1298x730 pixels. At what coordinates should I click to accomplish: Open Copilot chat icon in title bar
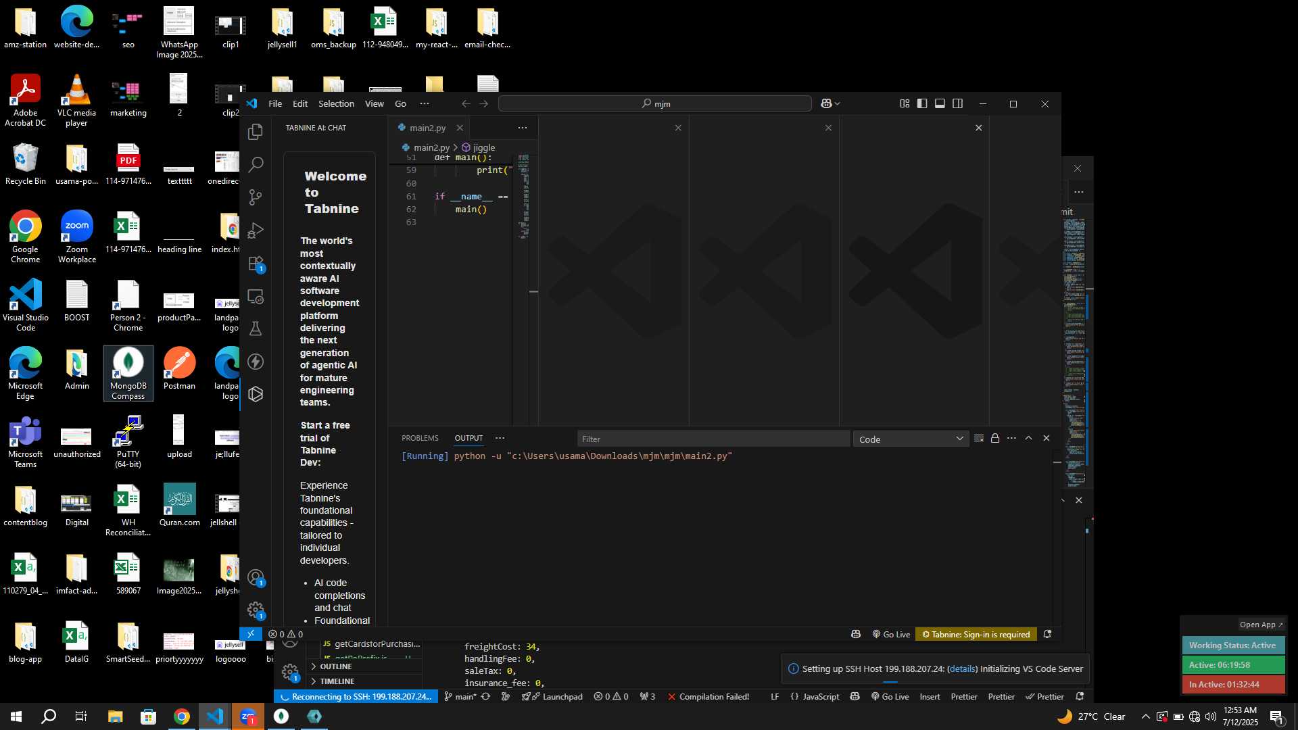click(826, 103)
